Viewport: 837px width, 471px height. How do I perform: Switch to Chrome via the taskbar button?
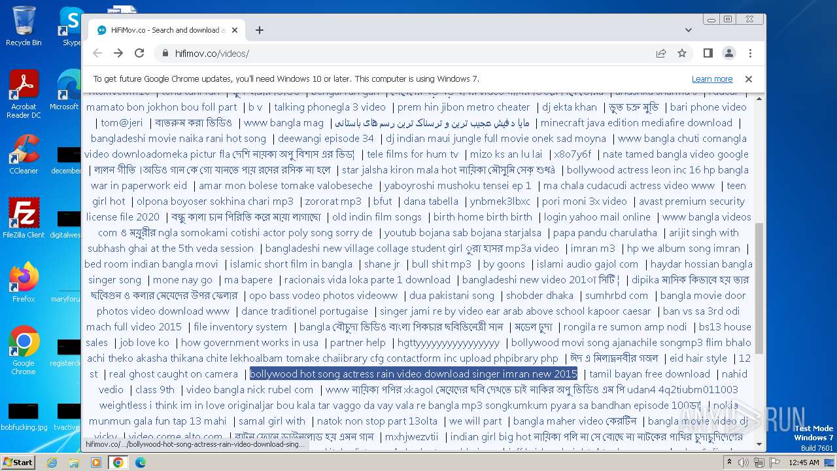[x=118, y=462]
